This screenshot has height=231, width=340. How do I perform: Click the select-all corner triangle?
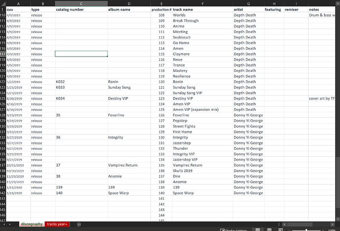3,3
